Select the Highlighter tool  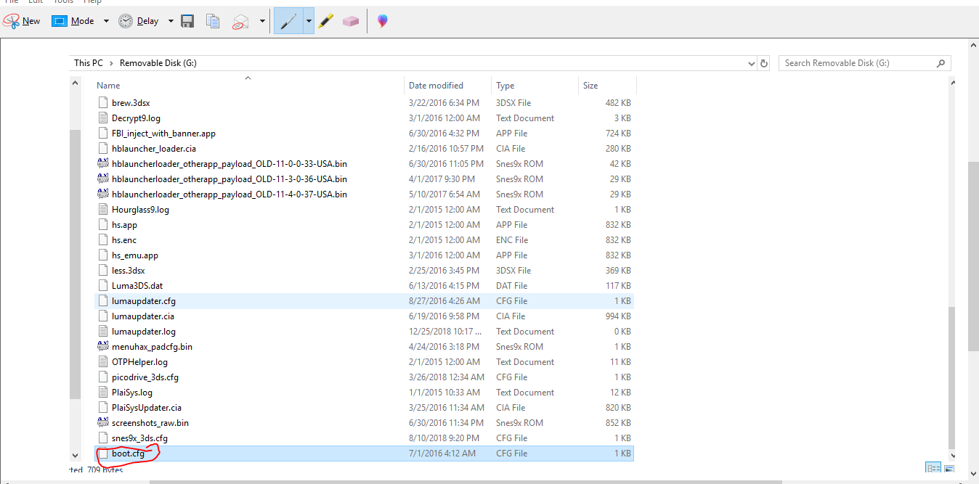click(325, 21)
